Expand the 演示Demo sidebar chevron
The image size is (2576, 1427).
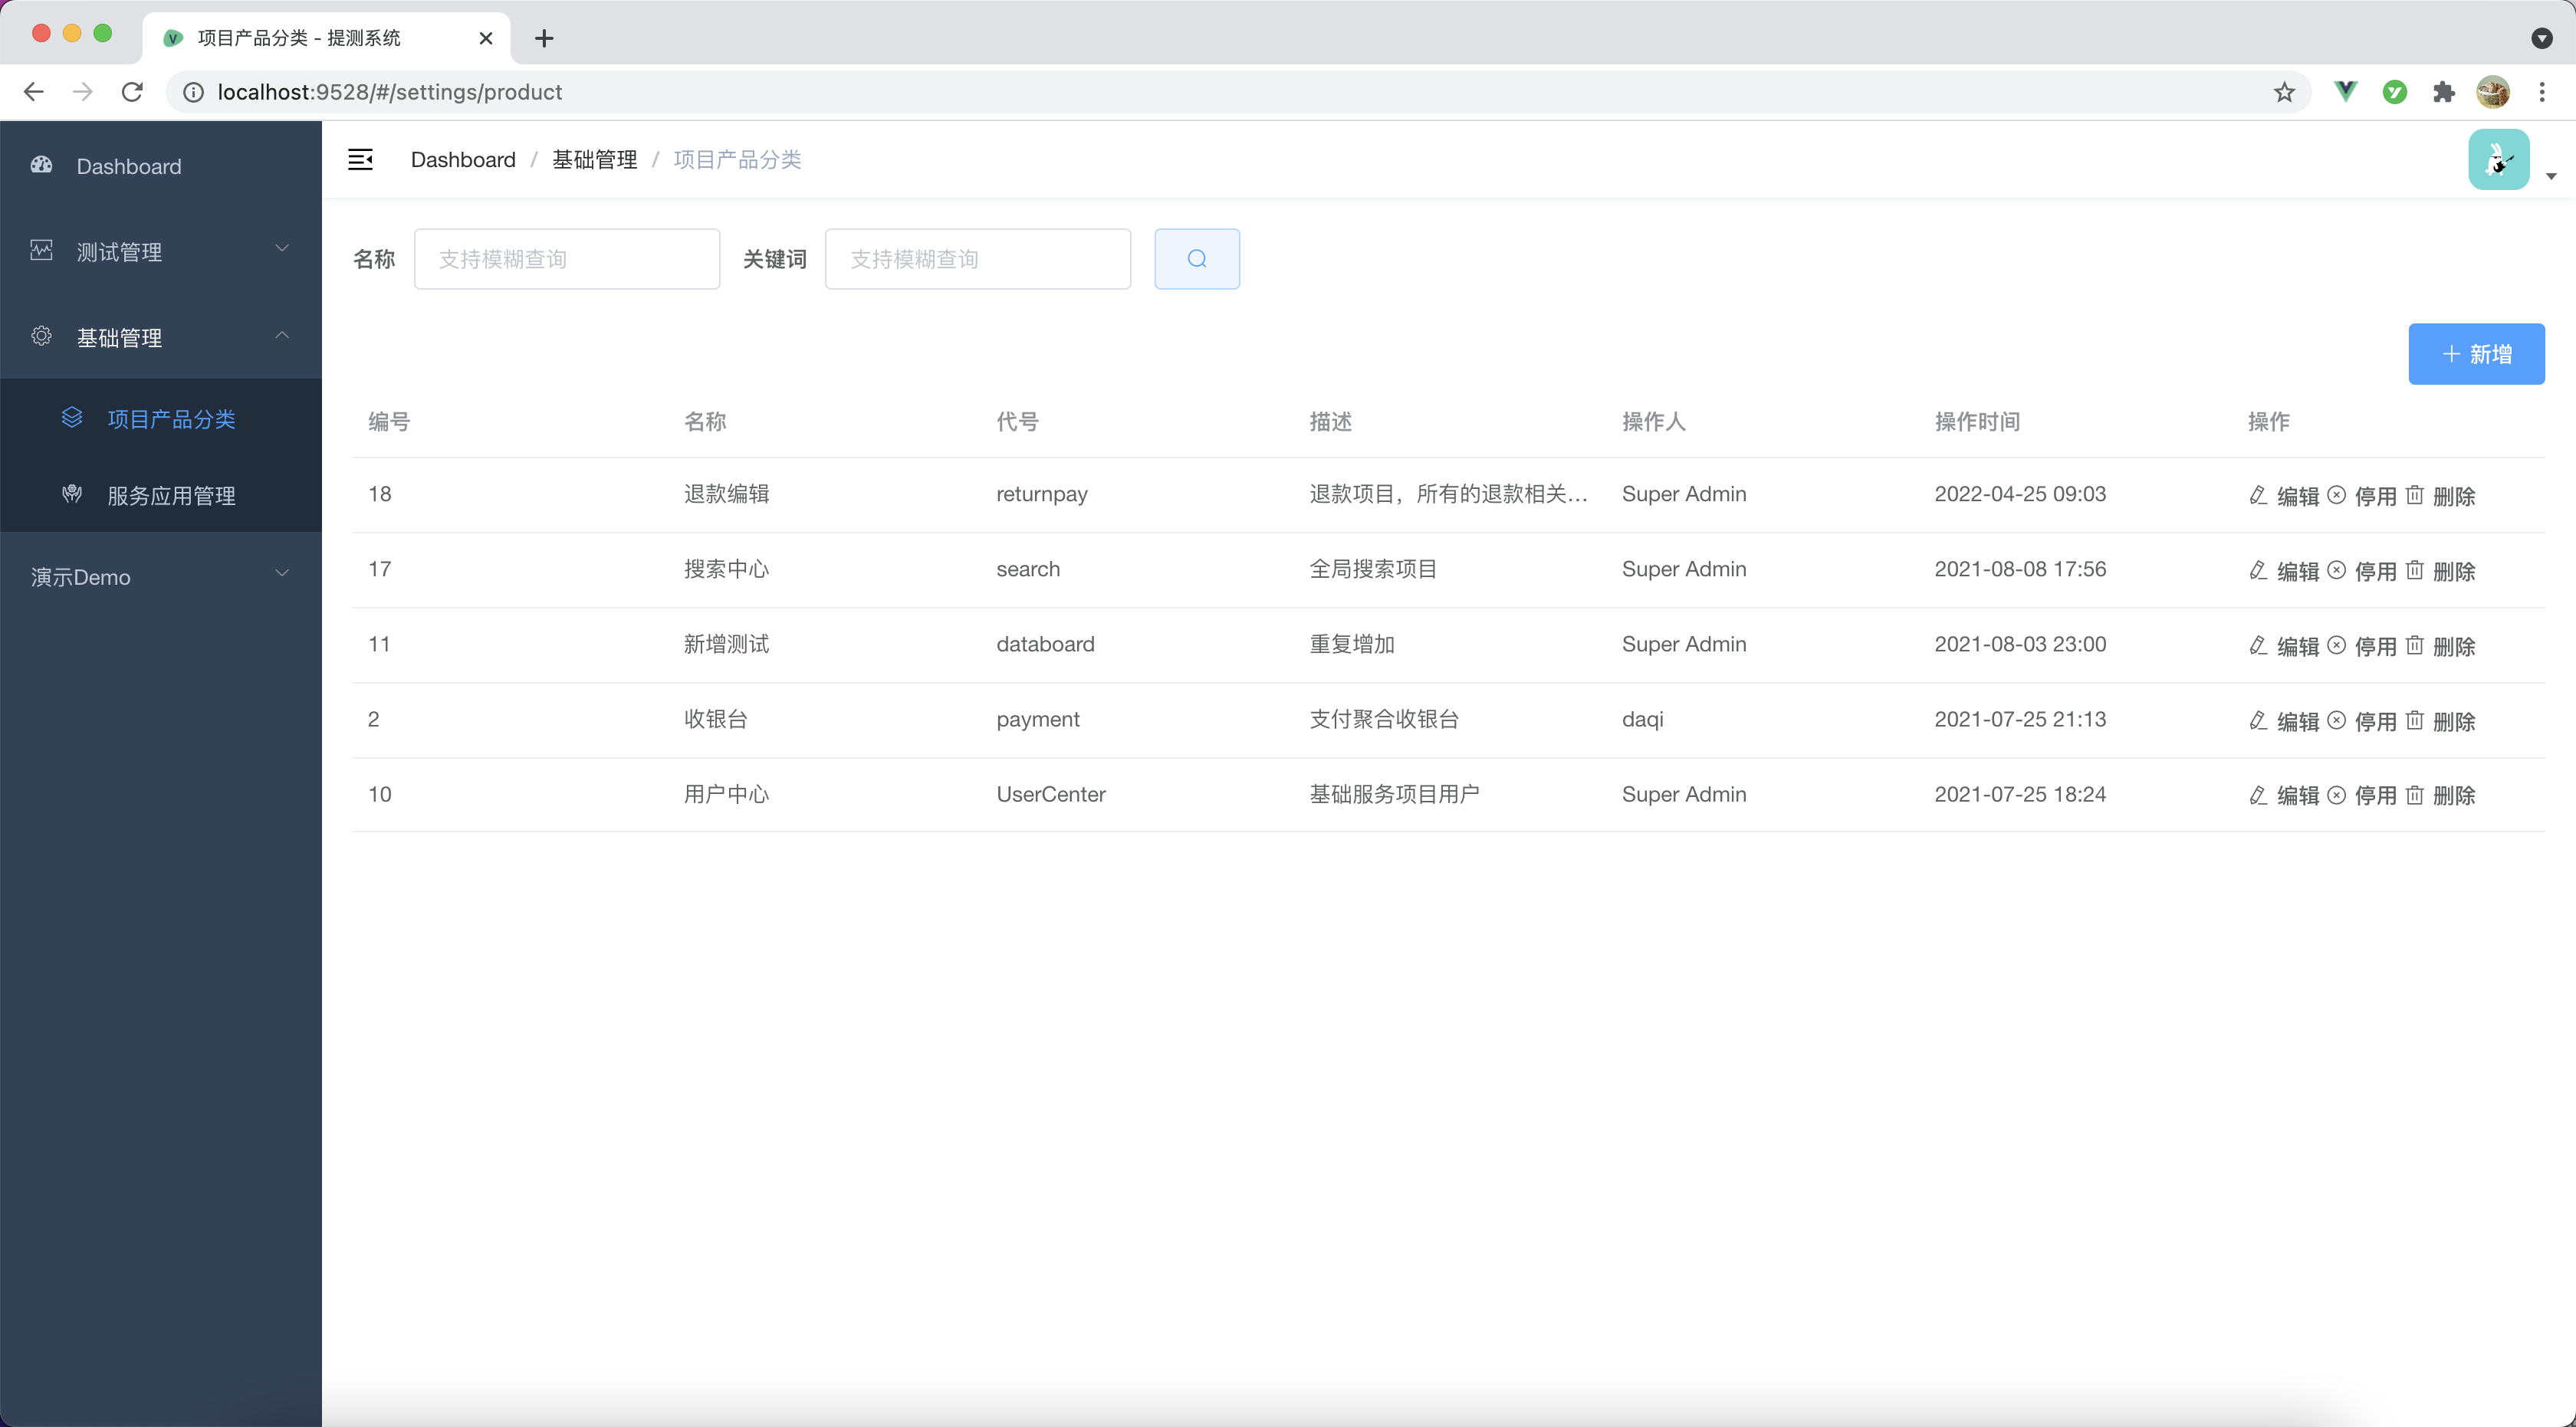point(282,573)
